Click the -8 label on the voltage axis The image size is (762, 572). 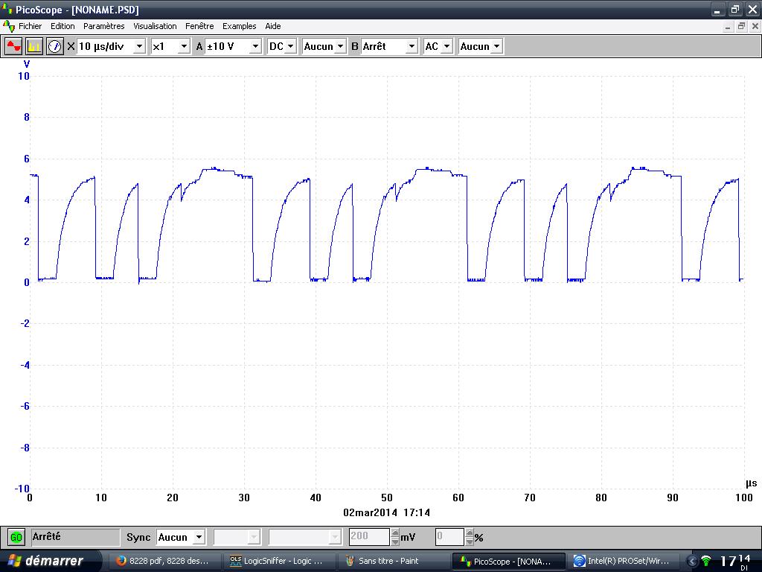[25, 448]
